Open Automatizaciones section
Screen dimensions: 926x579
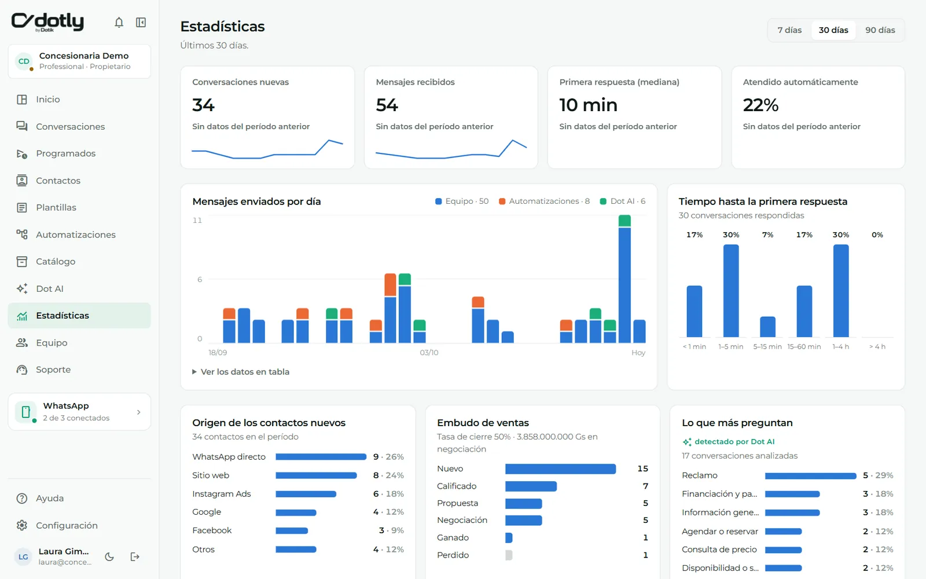click(79, 234)
